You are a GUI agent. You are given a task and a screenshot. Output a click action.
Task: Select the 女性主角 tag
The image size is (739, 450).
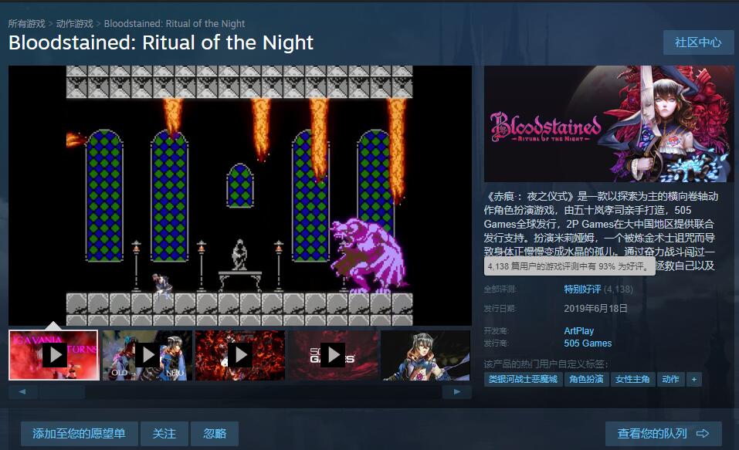click(632, 379)
